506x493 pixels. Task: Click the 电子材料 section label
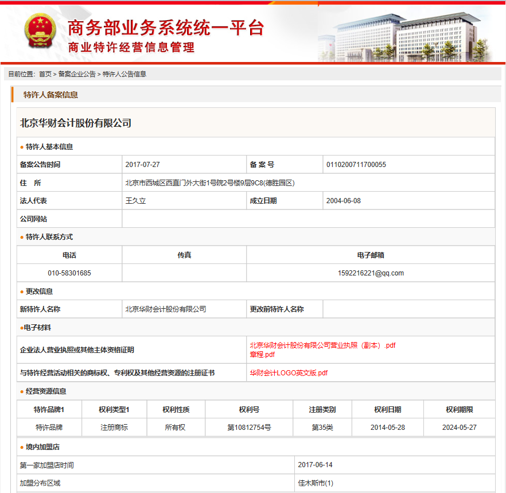click(x=37, y=328)
